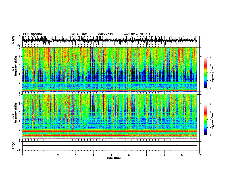Click the "4" kHz tick on ch.2 frequency axis
This screenshot has width=225, height=174.
[x=20, y=121]
